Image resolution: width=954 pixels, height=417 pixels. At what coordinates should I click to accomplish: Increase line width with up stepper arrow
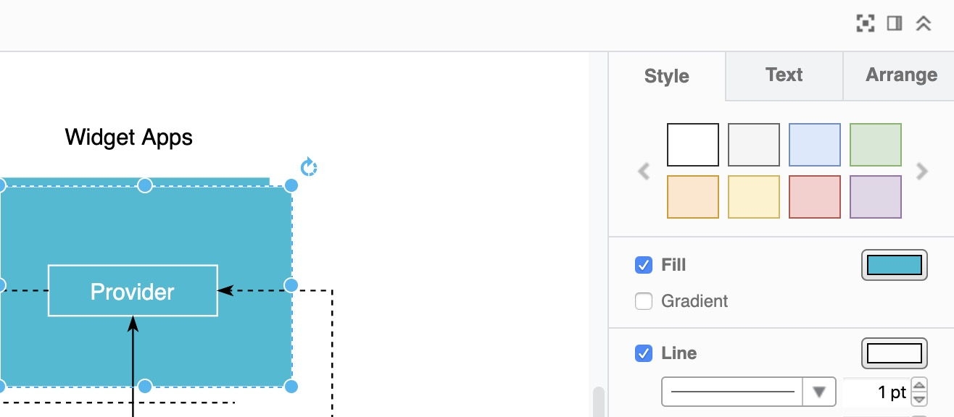click(918, 386)
